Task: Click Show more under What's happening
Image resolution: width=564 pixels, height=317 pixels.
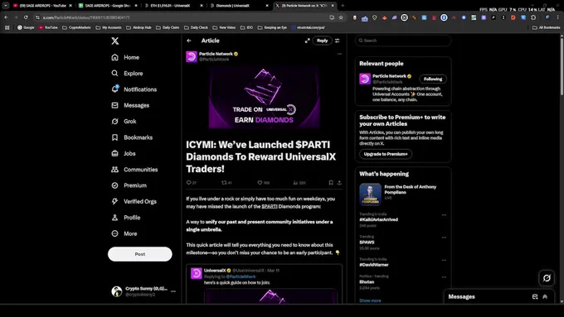Action: point(370,300)
